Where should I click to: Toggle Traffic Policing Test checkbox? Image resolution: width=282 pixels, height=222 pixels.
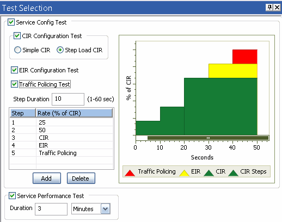tap(14, 84)
